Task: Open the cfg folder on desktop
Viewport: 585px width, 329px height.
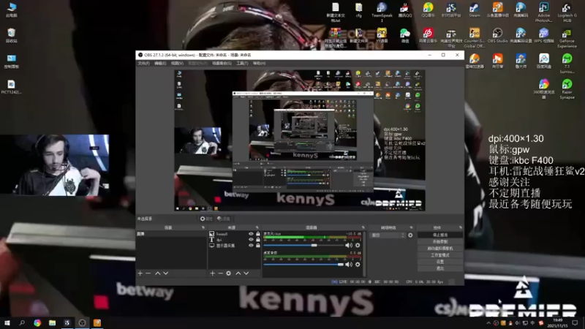Action: 358,10
